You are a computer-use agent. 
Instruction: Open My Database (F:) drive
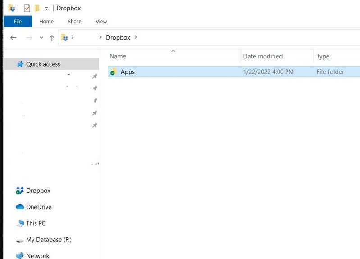pyautogui.click(x=49, y=240)
